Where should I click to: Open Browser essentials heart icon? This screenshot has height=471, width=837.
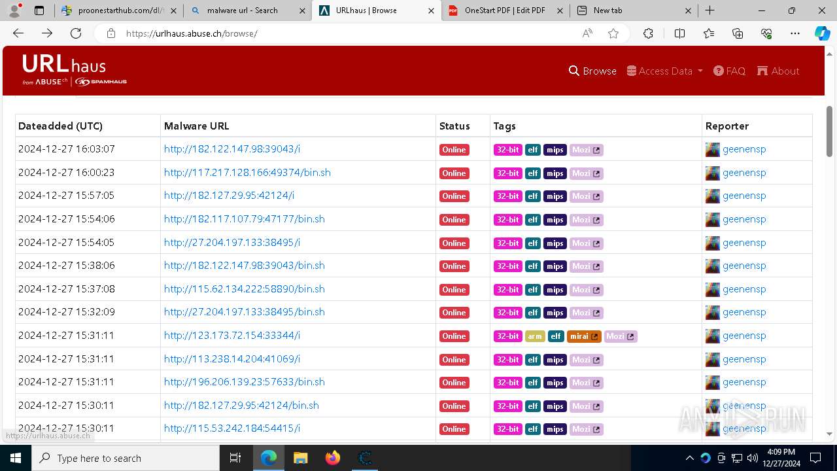766,33
